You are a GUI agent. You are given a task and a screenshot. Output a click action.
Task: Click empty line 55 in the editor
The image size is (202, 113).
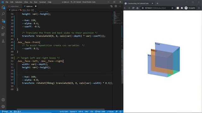coord(64,73)
